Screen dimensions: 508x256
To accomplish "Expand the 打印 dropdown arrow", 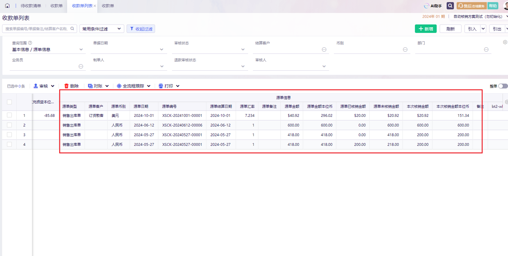I will pos(178,86).
